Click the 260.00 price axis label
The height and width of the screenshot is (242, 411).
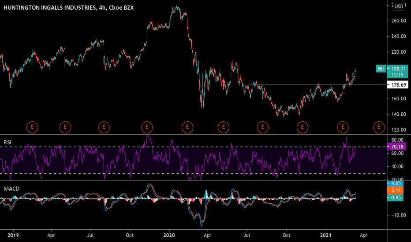(399, 21)
